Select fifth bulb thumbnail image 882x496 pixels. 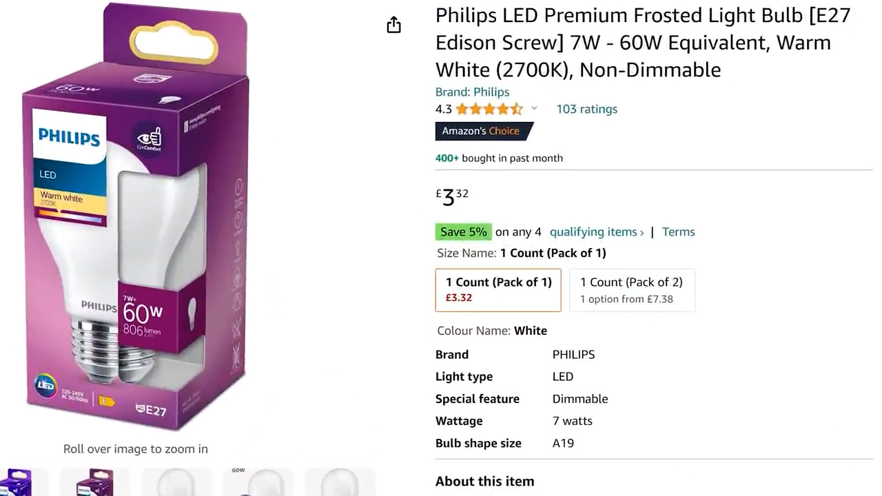(339, 482)
